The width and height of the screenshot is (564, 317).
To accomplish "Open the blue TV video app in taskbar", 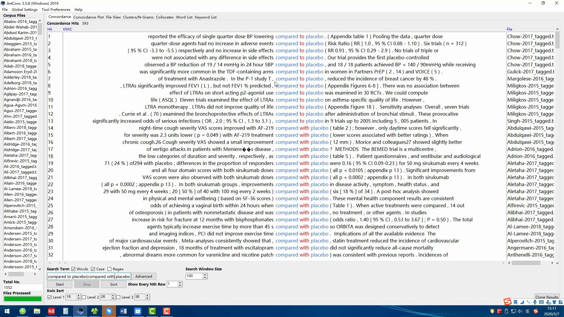I will coord(137,311).
